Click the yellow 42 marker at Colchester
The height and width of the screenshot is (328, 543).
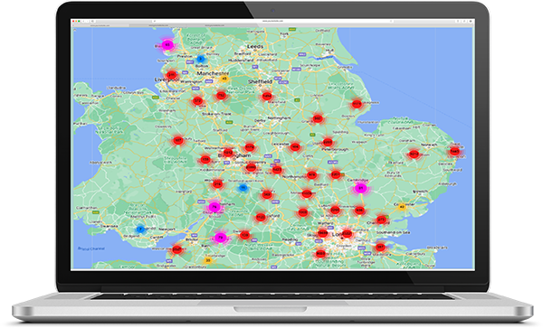click(x=402, y=207)
